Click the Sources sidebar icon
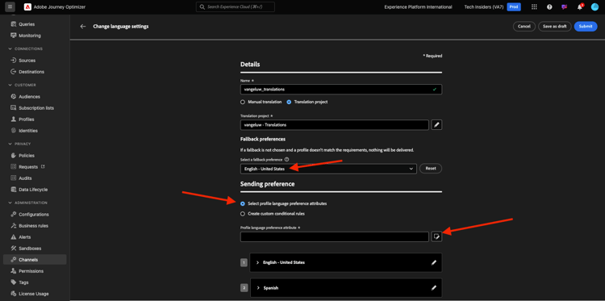This screenshot has height=301, width=605. [13, 61]
